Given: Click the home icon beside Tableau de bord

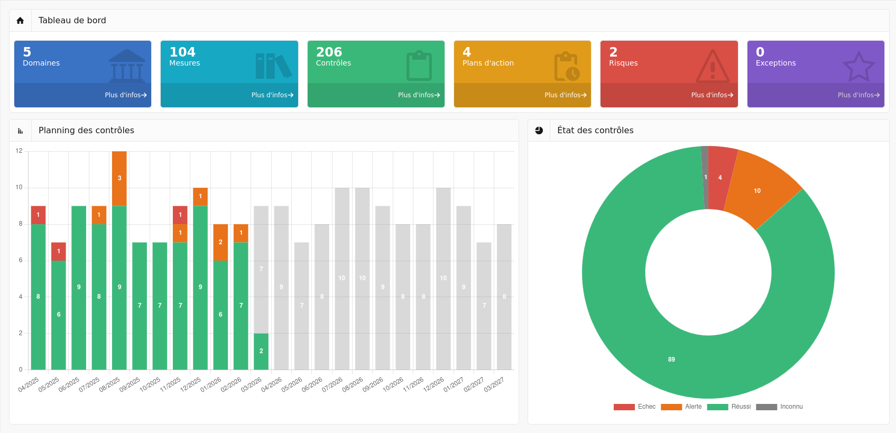Looking at the screenshot, I should (20, 21).
